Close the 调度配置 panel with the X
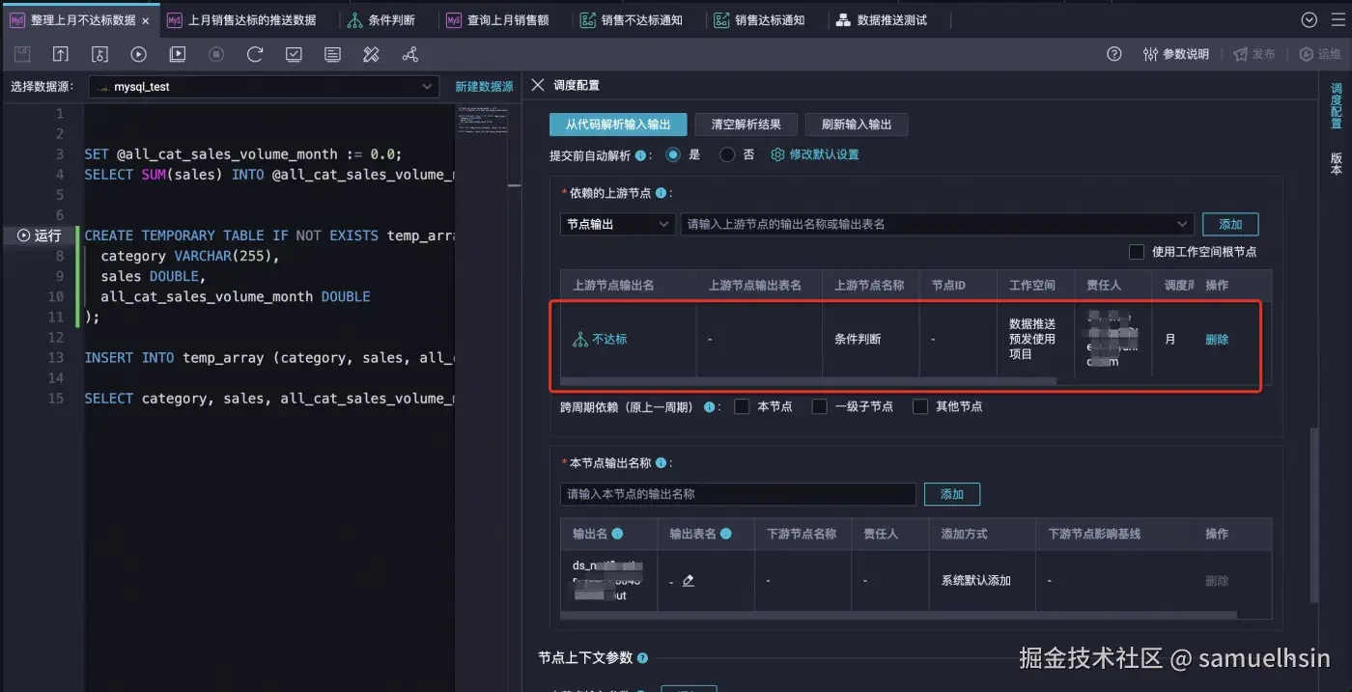 pyautogui.click(x=538, y=85)
